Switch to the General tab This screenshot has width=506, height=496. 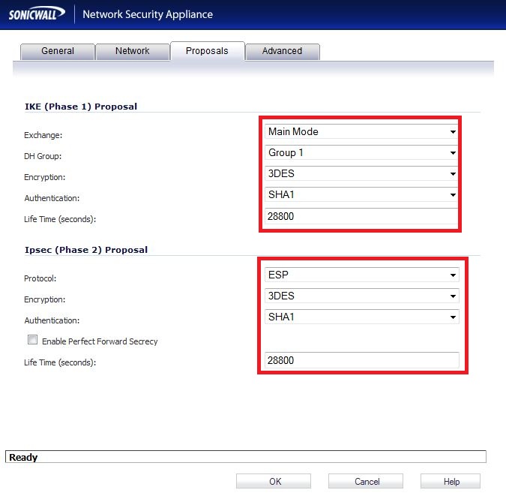pos(58,51)
